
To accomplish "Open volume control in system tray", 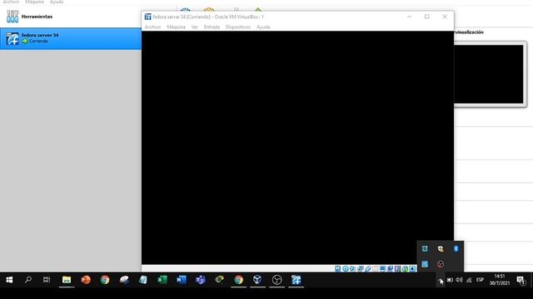I will point(459,280).
